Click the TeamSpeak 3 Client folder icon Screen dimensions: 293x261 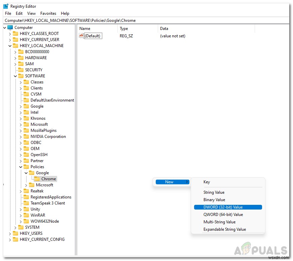[x=27, y=203]
